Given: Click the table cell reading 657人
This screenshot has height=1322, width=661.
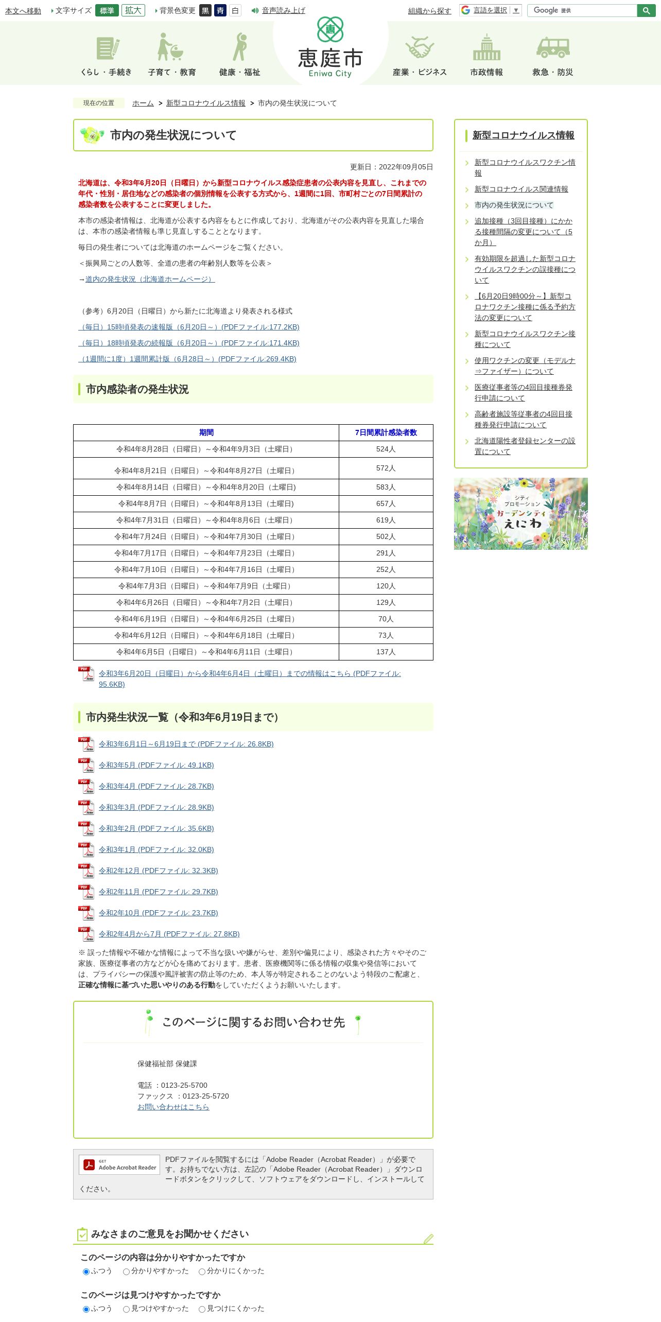Looking at the screenshot, I should pos(386,504).
